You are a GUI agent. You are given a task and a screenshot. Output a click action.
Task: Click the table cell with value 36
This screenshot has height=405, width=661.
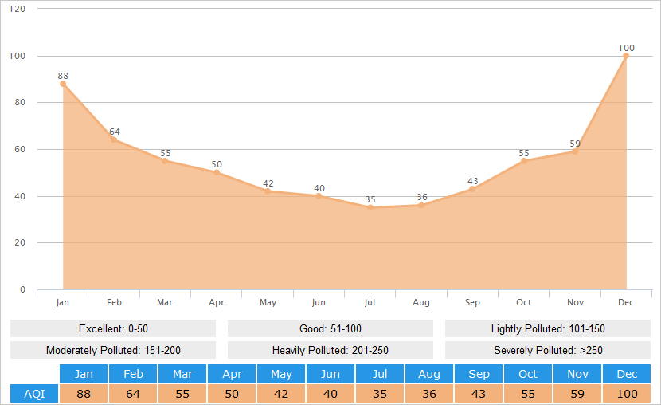pos(429,394)
